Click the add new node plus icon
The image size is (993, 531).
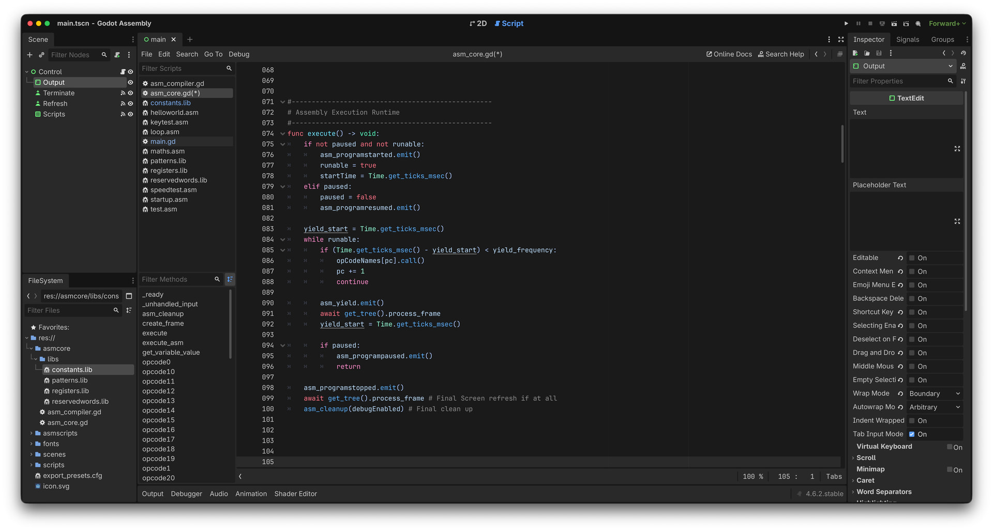point(29,55)
